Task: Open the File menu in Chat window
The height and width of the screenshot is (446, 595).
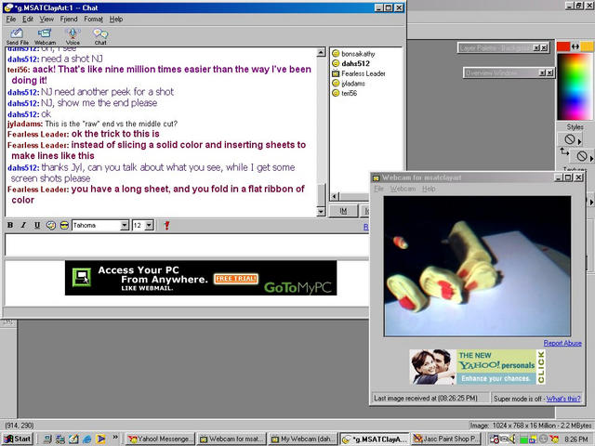Action: click(10, 19)
